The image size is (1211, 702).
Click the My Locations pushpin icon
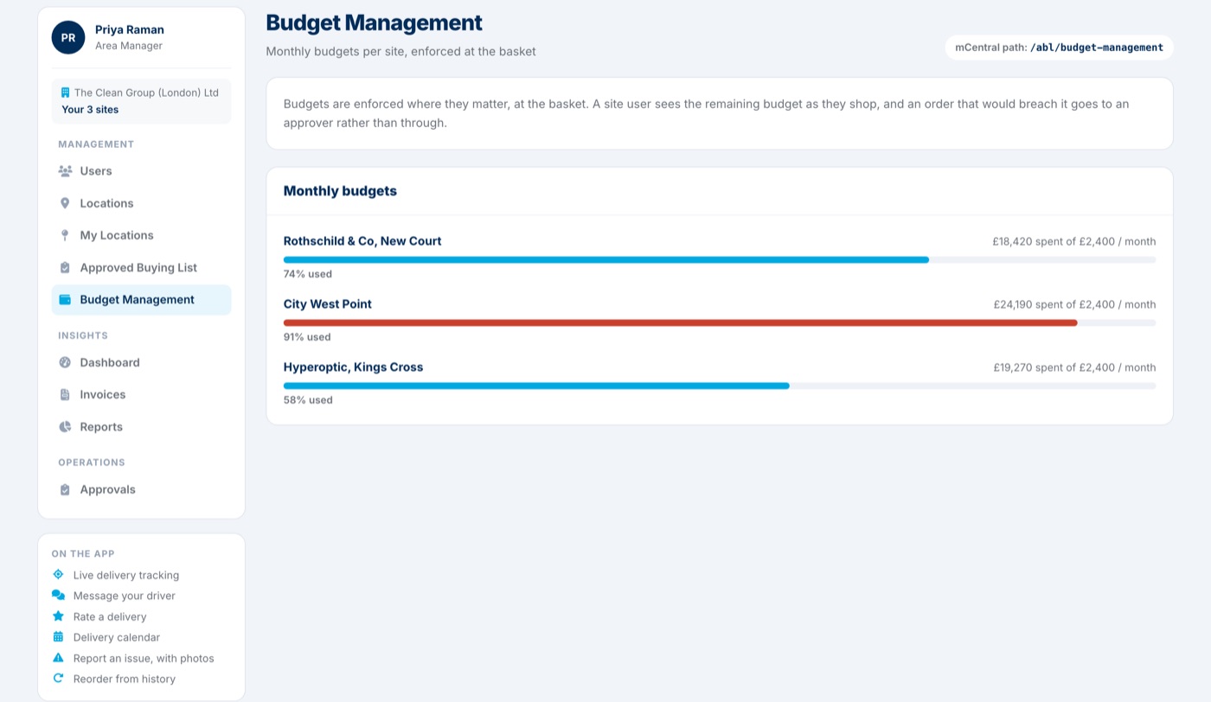point(65,235)
